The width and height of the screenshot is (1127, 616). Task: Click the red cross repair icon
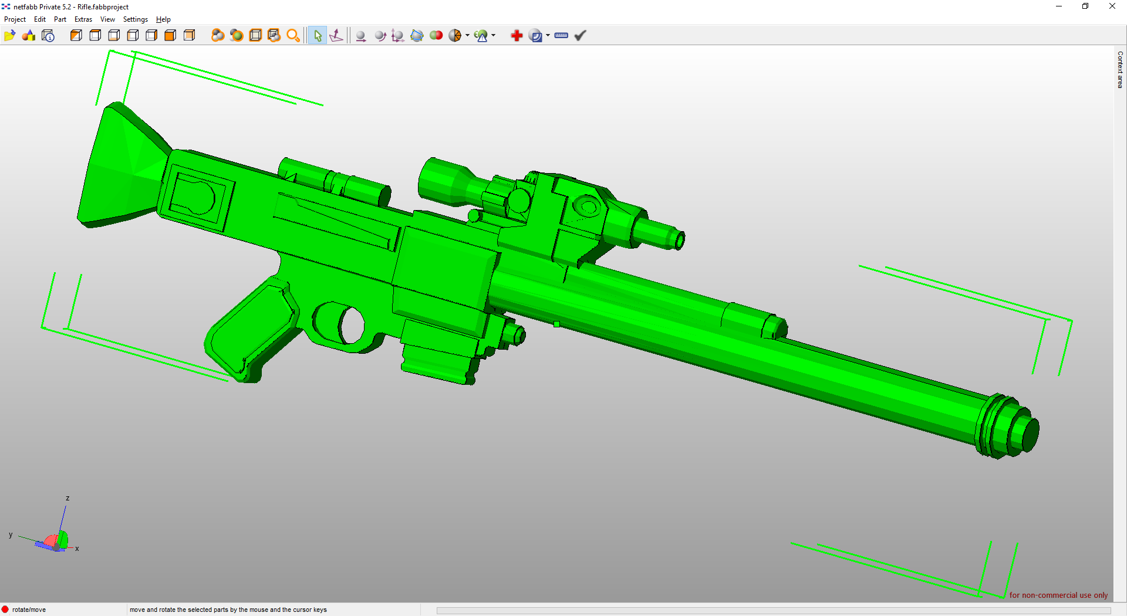[x=517, y=36]
